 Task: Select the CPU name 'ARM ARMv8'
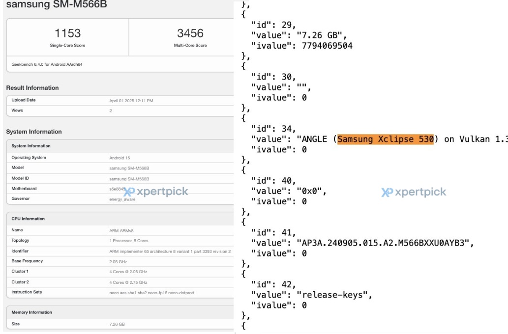pyautogui.click(x=121, y=231)
